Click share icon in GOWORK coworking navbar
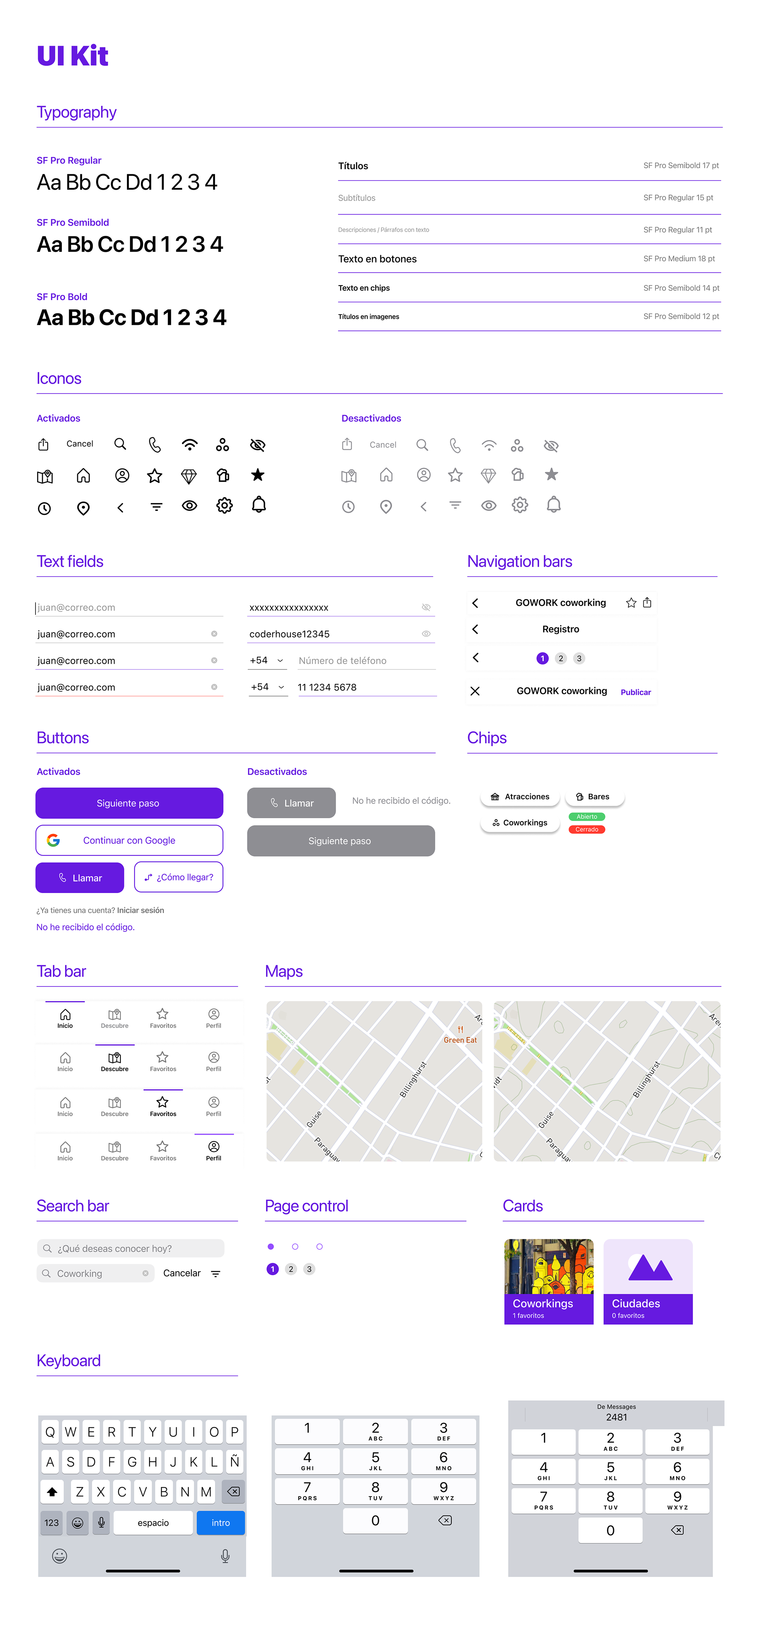The width and height of the screenshot is (776, 1649). 647,602
